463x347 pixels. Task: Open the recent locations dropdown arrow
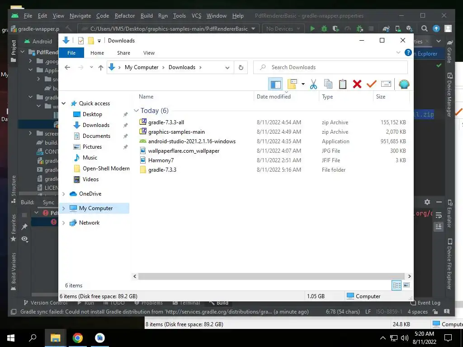pyautogui.click(x=91, y=68)
